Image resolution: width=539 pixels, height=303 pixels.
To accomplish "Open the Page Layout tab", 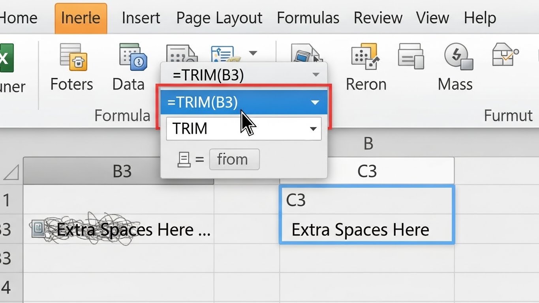I will (219, 18).
